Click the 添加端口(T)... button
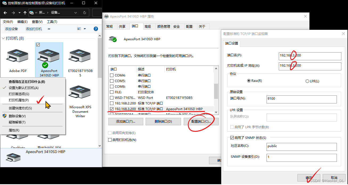The height and width of the screenshot is (185, 348). point(126,122)
